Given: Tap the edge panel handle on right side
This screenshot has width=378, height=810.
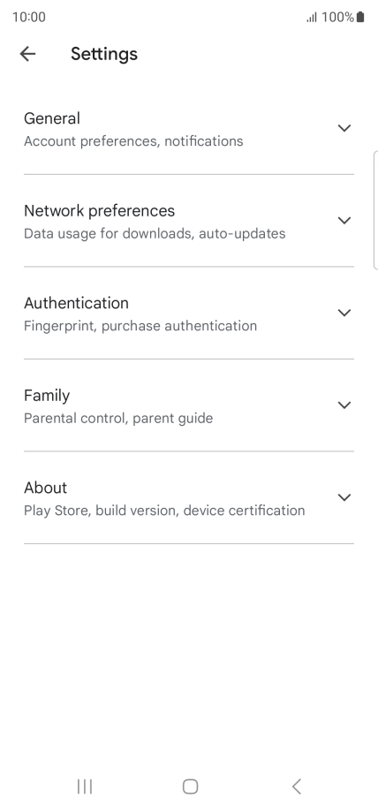Looking at the screenshot, I should point(374,210).
